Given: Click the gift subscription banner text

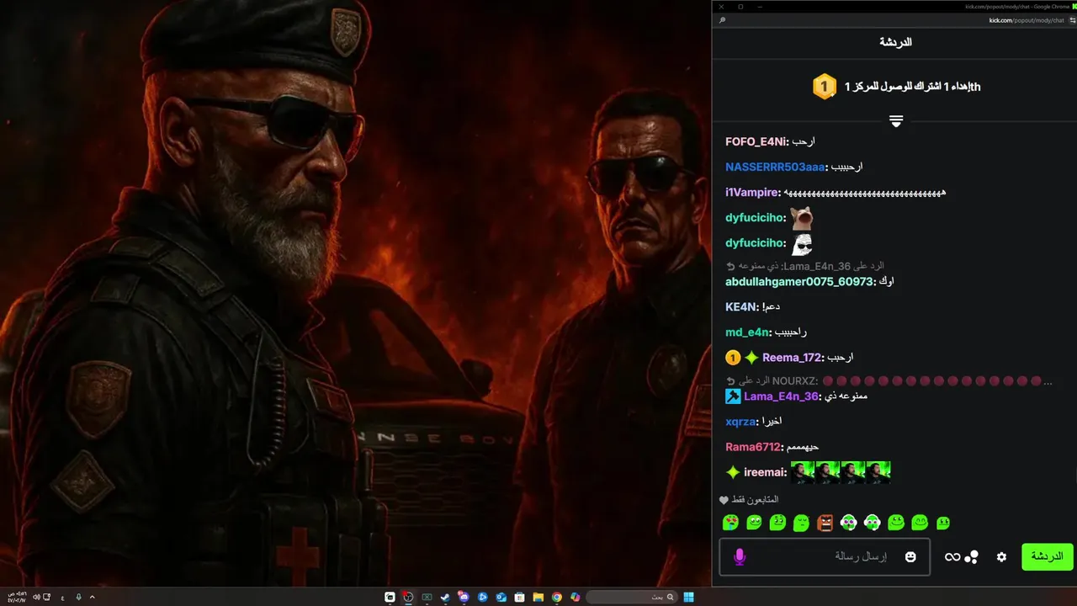Looking at the screenshot, I should [913, 87].
